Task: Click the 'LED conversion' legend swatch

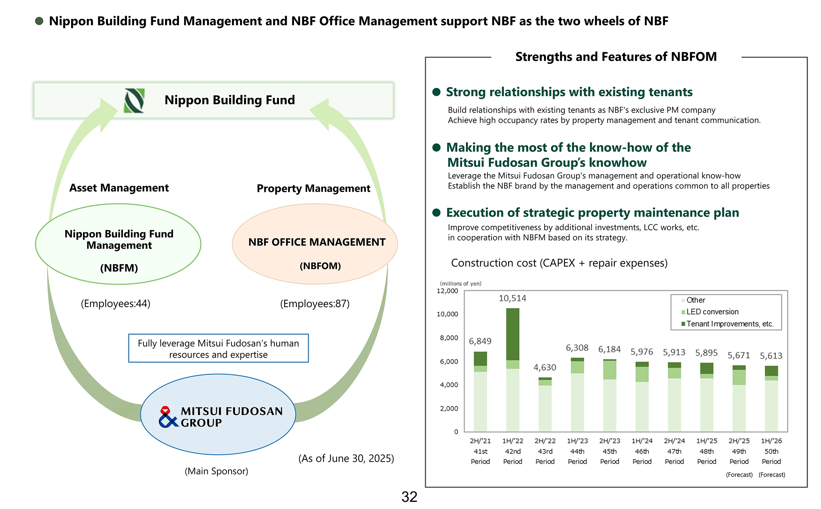Action: 683,312
